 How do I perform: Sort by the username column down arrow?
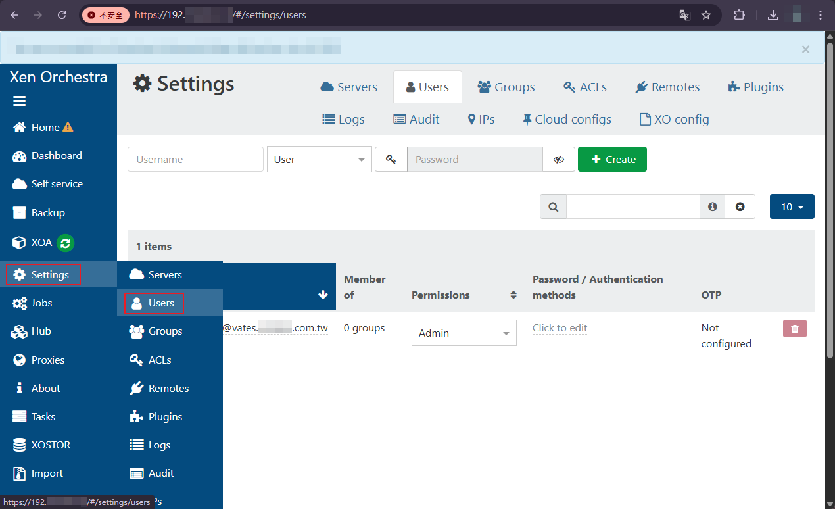pyautogui.click(x=323, y=295)
